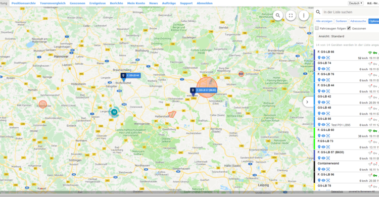This screenshot has height=197, width=379.
Task: Center target icon for Containerwand
Action: tap(328, 169)
